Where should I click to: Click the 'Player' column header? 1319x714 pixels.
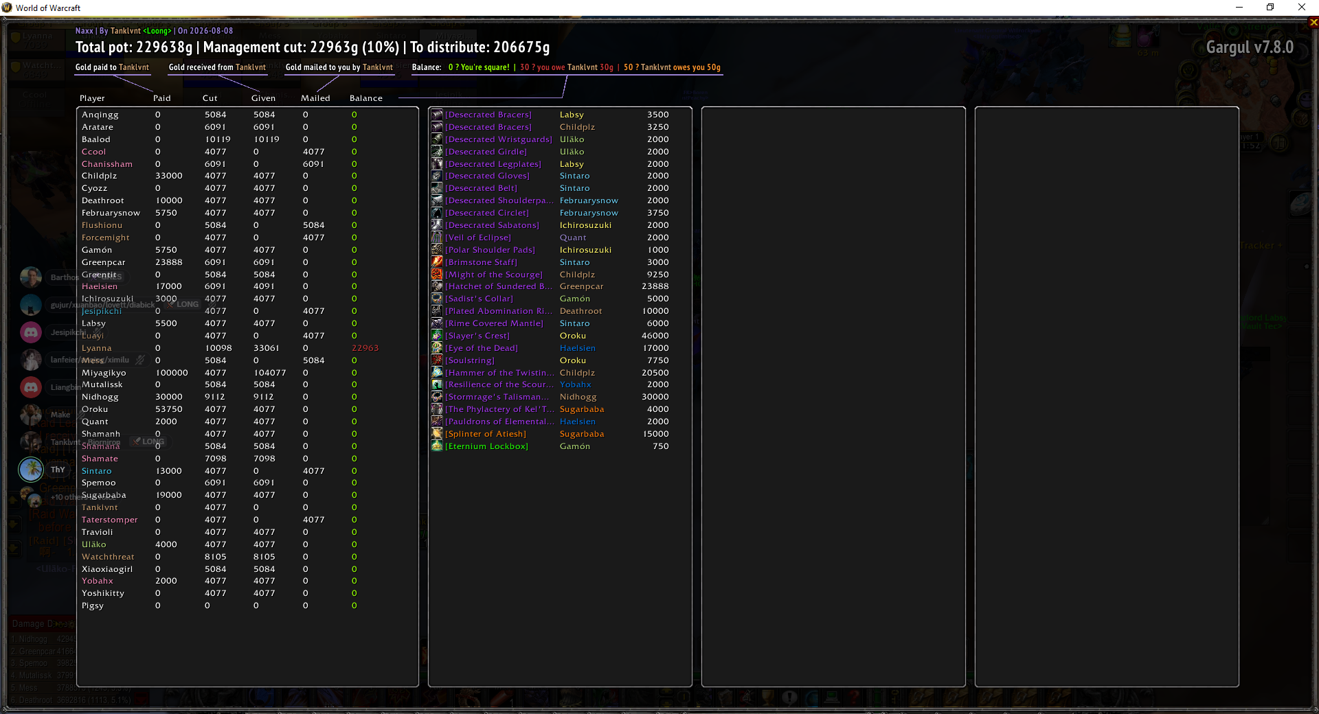[92, 98]
